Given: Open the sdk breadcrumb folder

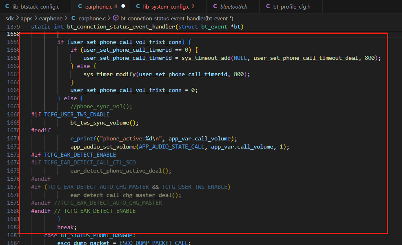Looking at the screenshot, I should point(10,18).
